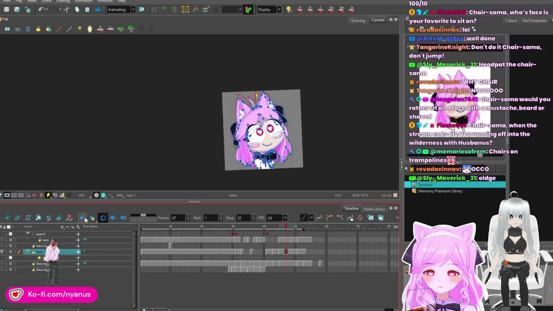Open the dropdown arrow beside diagonal line icon
Screen dimensions: 553x311
[x=311, y=218]
